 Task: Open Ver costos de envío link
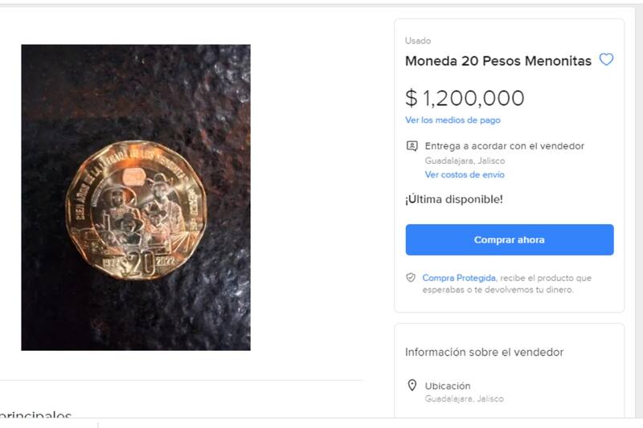click(465, 174)
